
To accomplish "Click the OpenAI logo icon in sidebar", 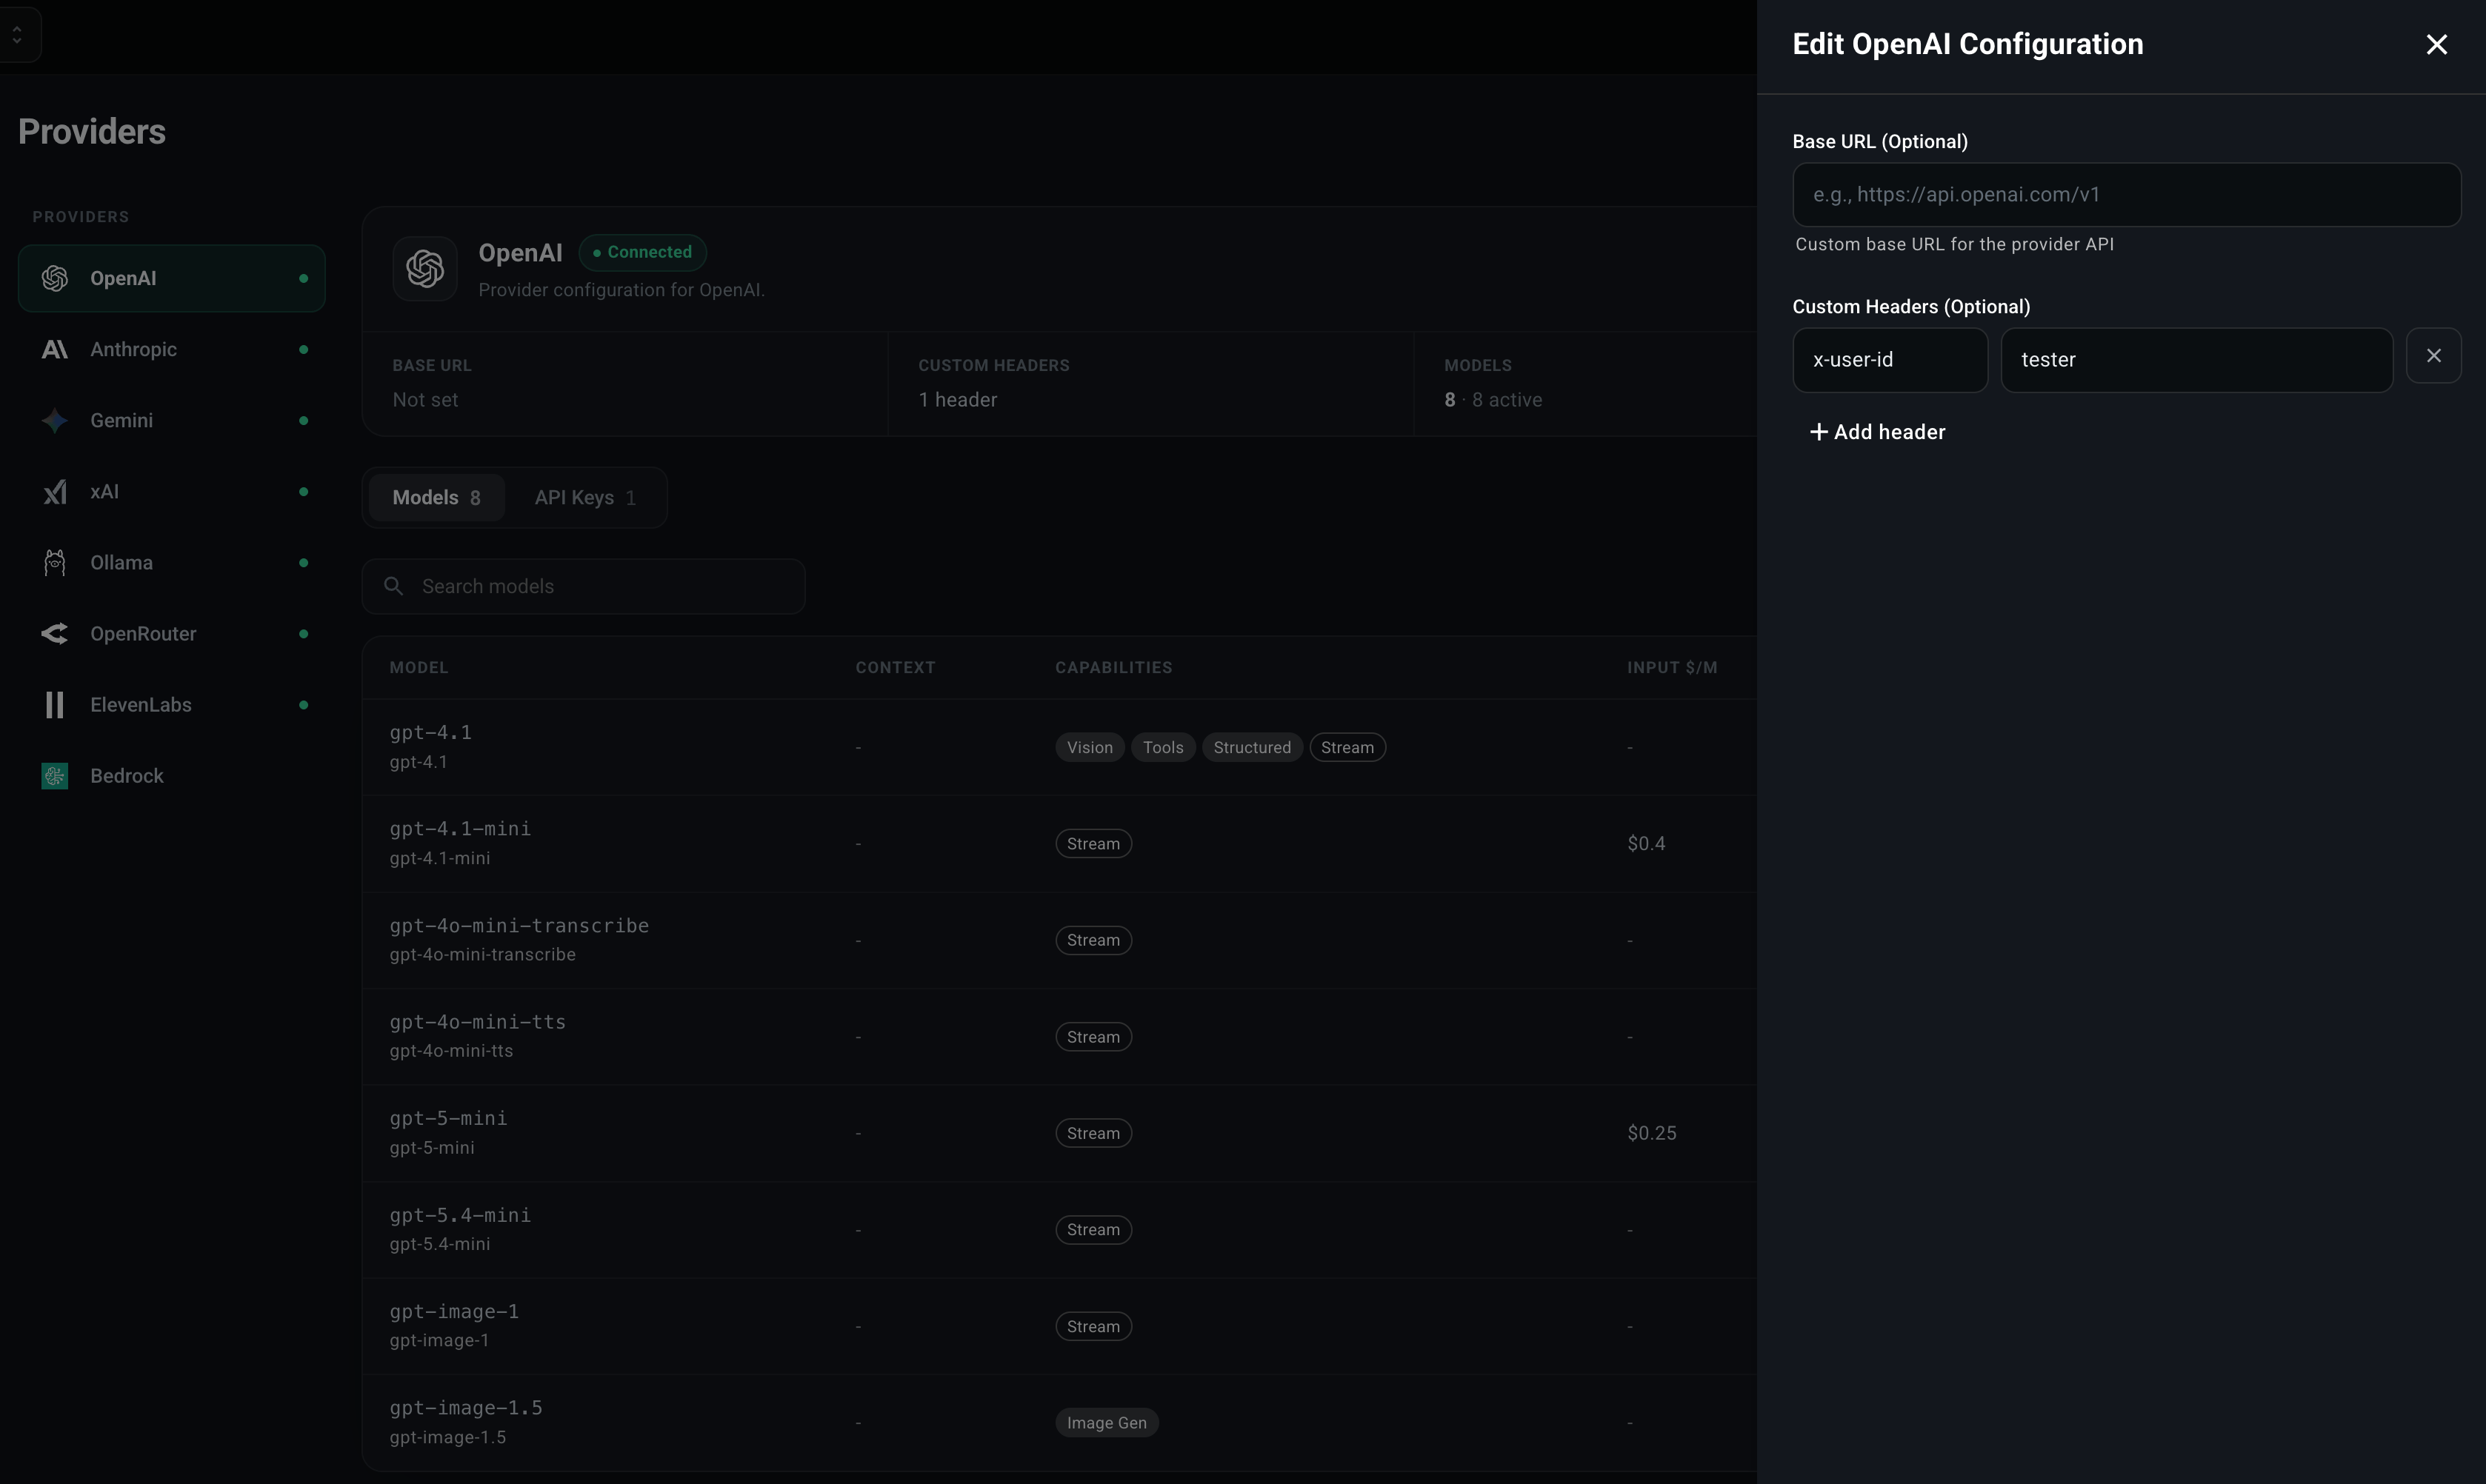I will (55, 278).
